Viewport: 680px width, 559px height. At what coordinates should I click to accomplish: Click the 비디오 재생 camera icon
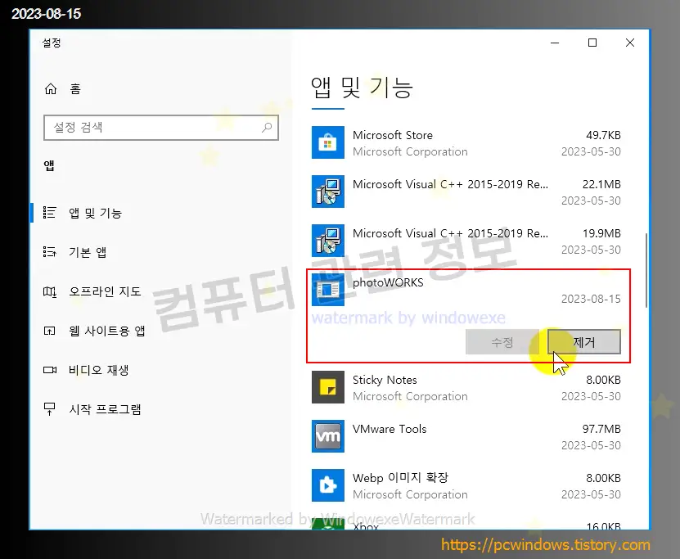click(50, 370)
